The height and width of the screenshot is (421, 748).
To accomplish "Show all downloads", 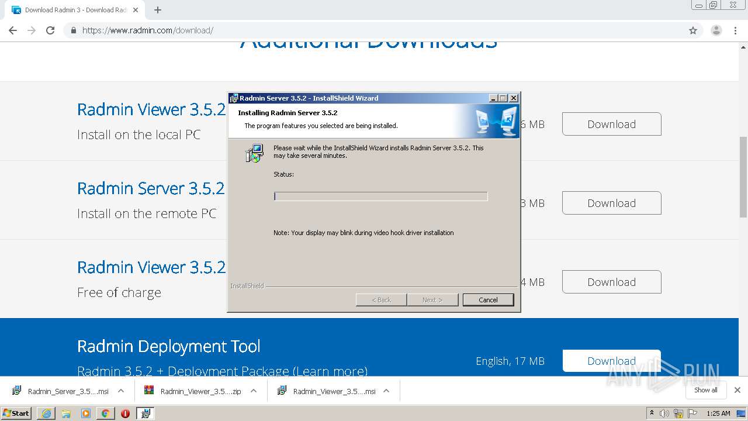I will coord(706,390).
